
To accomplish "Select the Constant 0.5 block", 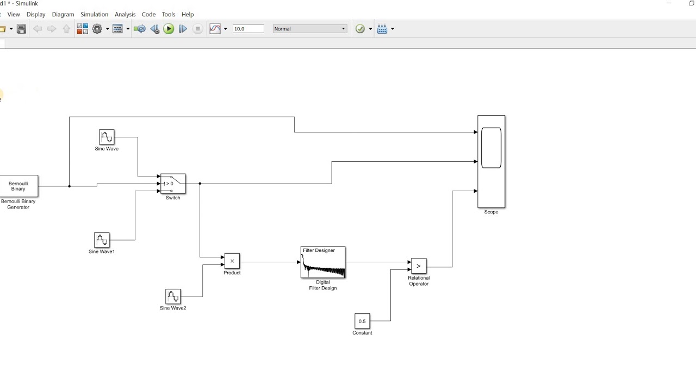I will [362, 321].
